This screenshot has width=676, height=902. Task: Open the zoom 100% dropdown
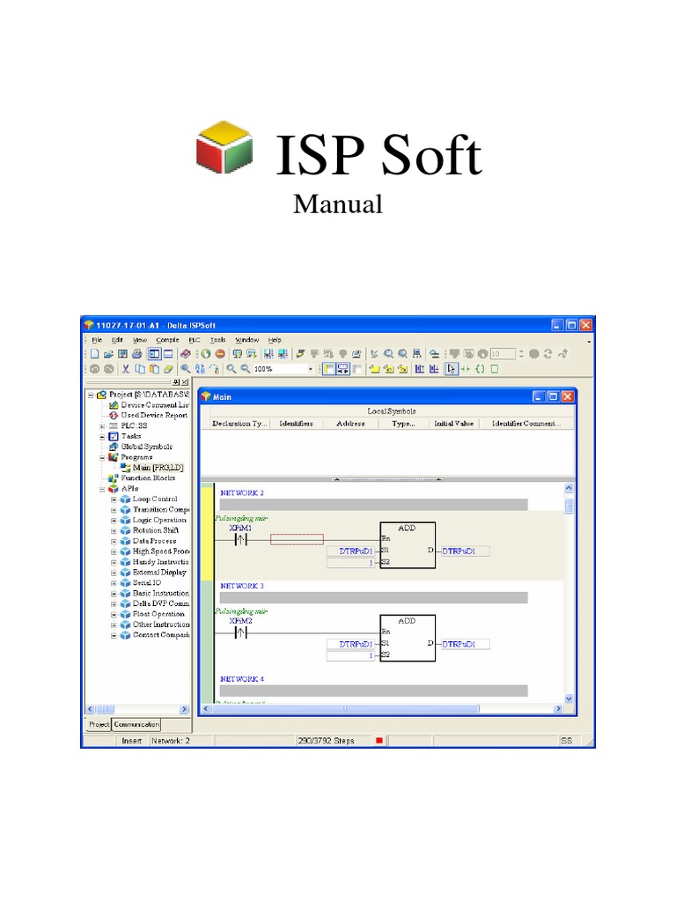311,369
